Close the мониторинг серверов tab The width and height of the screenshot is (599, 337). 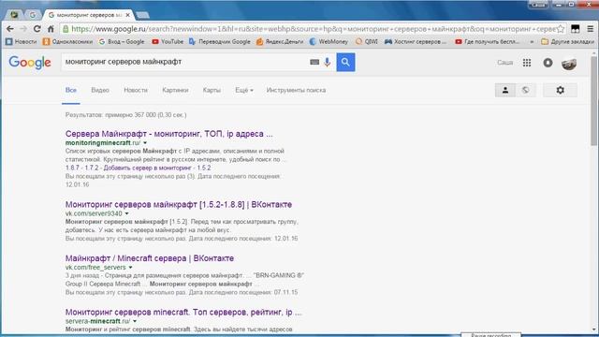point(127,15)
